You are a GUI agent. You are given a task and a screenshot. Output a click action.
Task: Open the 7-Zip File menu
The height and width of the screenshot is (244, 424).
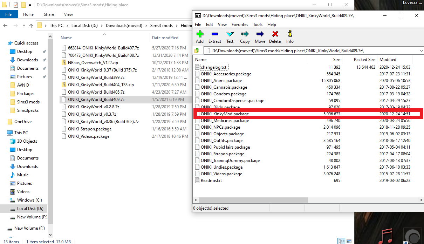[x=198, y=25]
